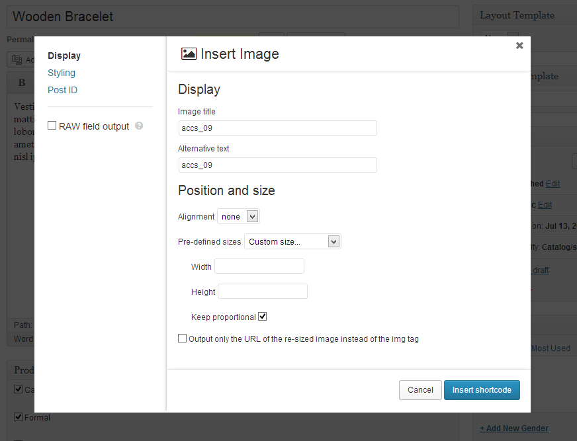Click Edit link next to status

[553, 184]
